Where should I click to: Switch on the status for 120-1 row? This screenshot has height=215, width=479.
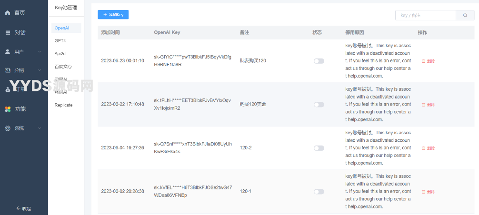[x=319, y=192]
